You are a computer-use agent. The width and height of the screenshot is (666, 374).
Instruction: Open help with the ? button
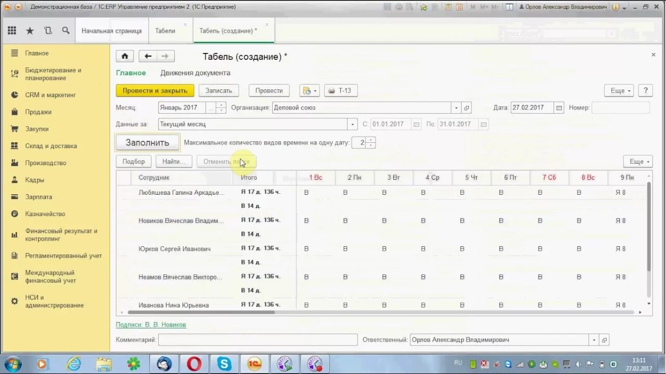tap(645, 90)
